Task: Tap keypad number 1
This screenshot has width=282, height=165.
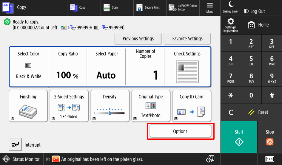Action: 231,43
